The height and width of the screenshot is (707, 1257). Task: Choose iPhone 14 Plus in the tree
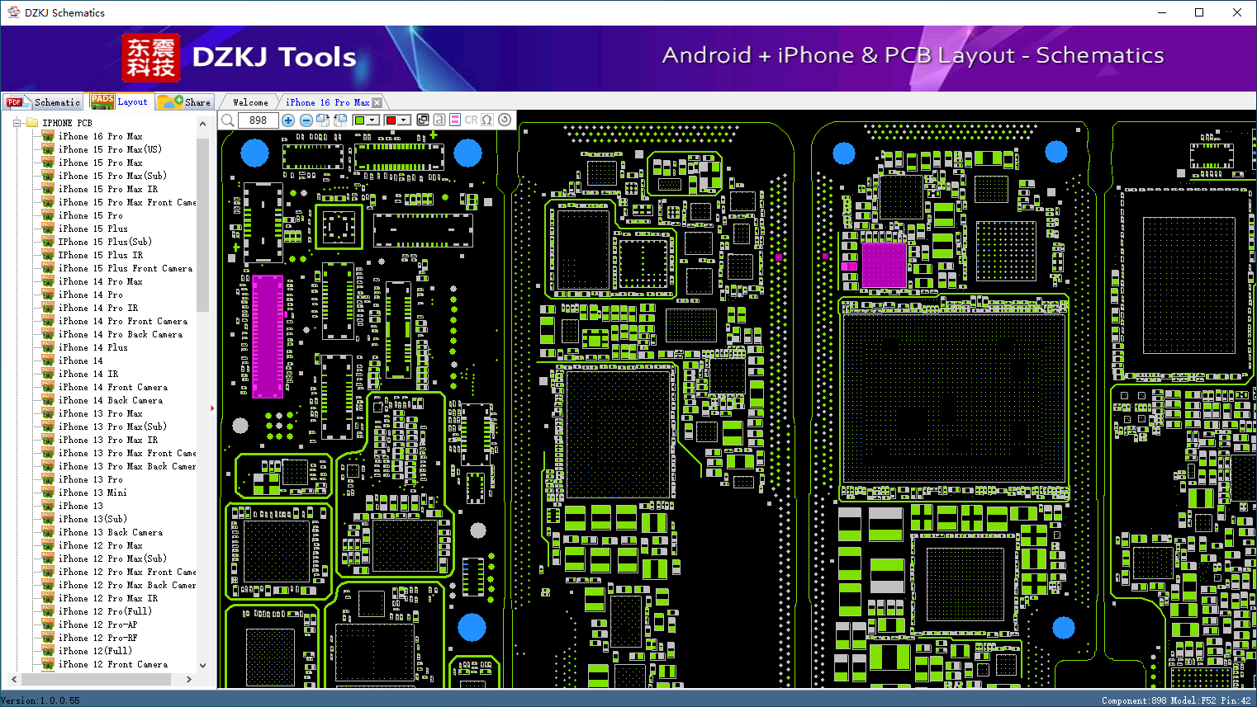tap(93, 347)
